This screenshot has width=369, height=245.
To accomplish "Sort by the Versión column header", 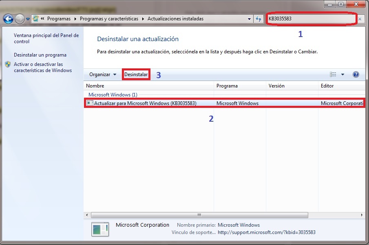I will click(x=292, y=86).
